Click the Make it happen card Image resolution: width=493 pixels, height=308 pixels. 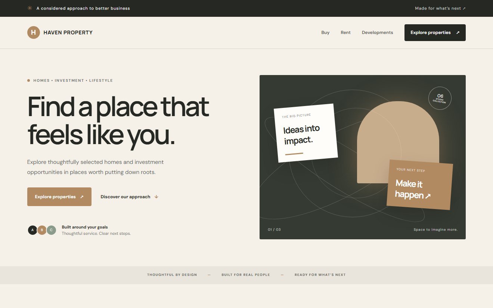420,185
